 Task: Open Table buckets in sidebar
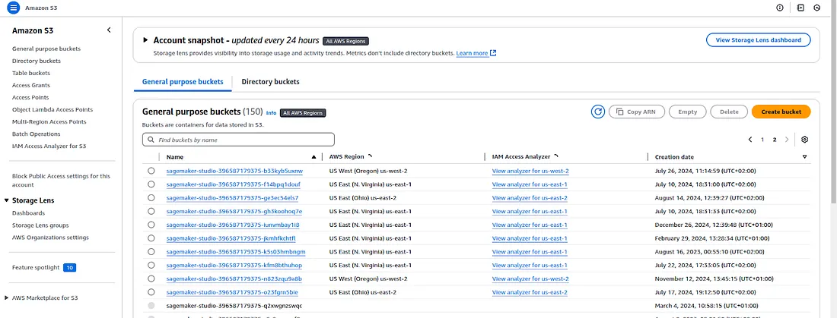tap(31, 73)
